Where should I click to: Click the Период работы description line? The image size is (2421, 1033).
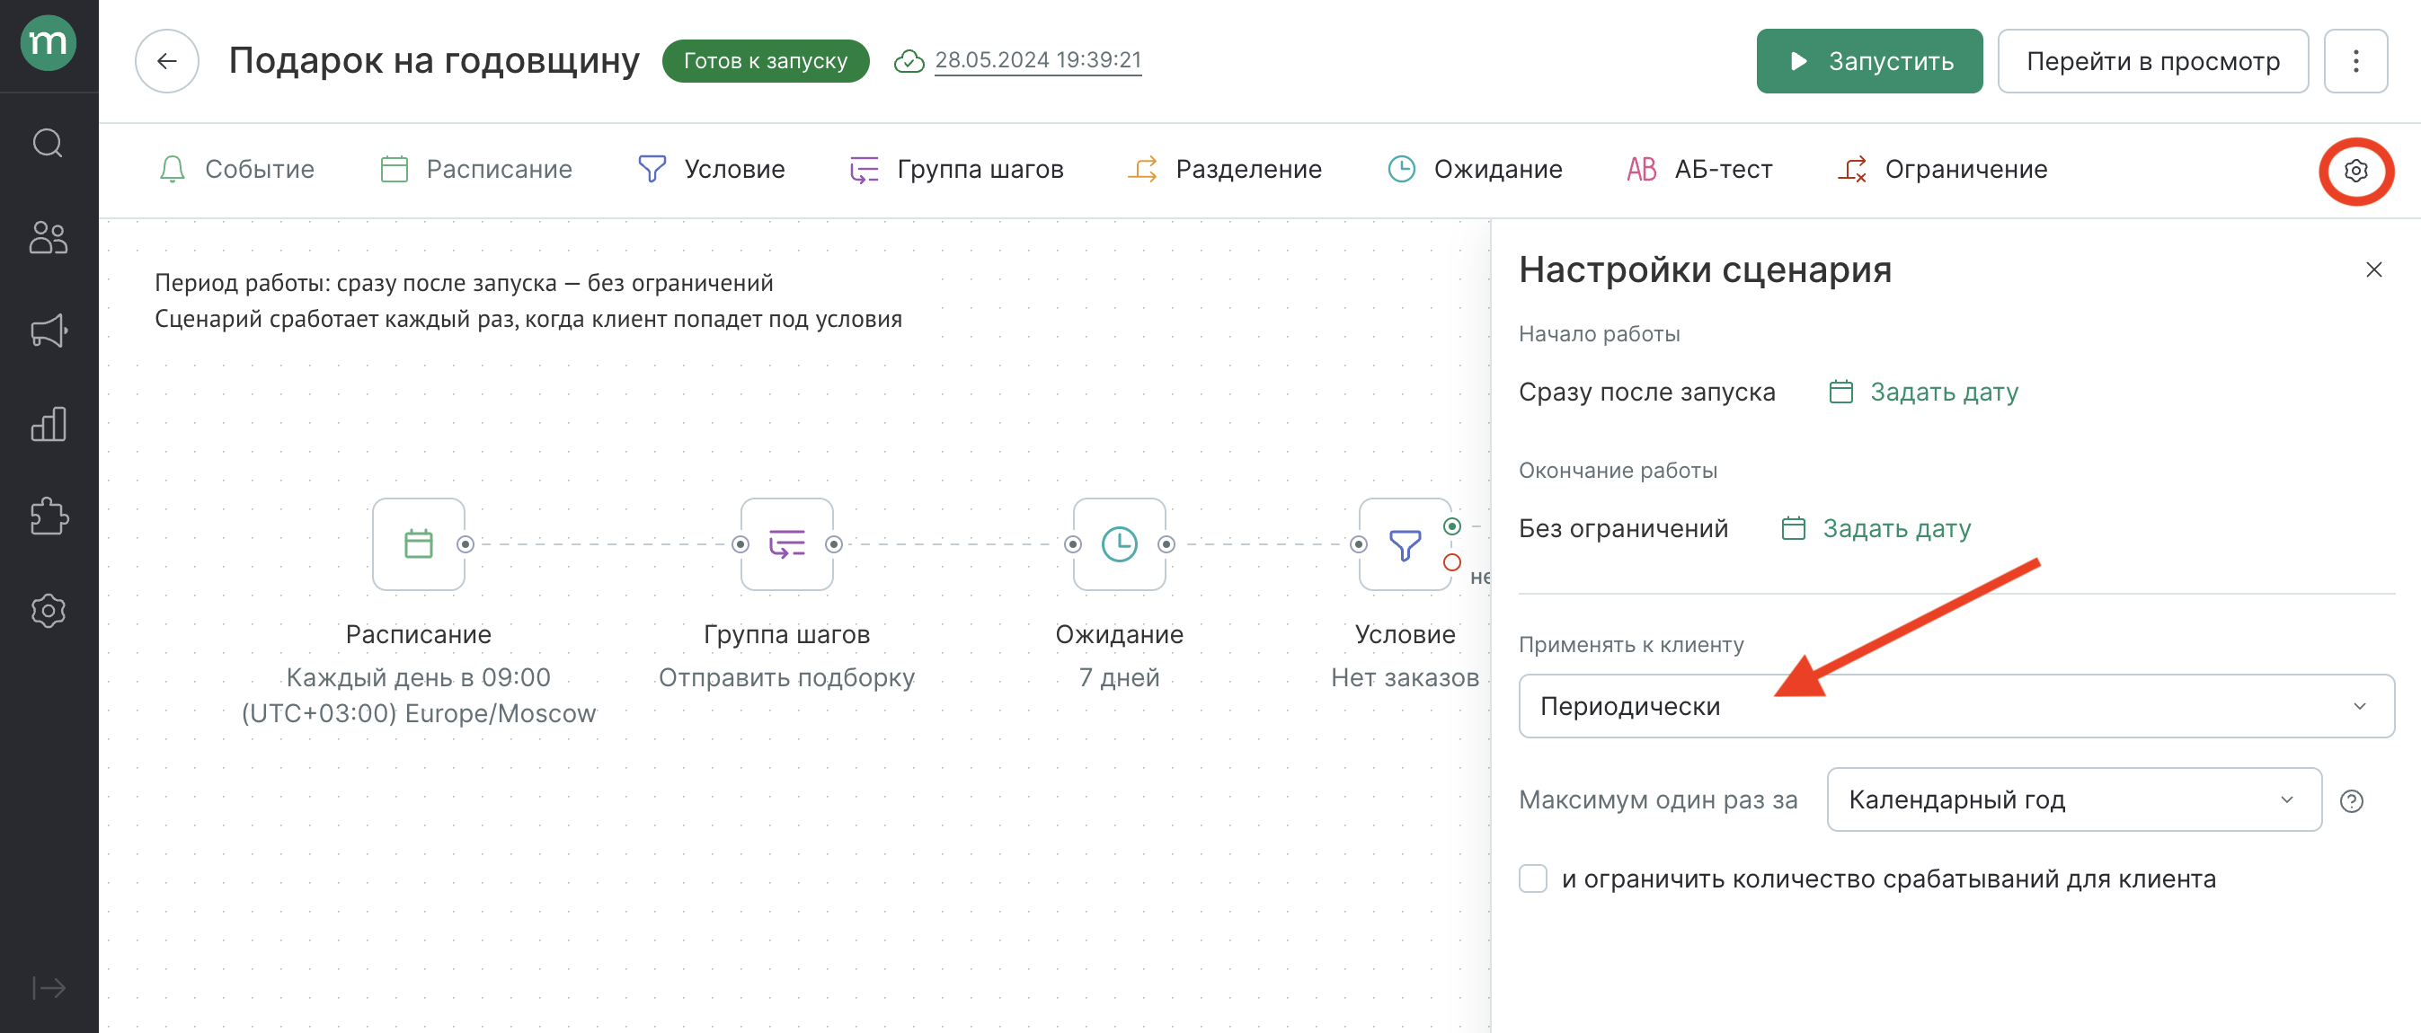[x=464, y=284]
